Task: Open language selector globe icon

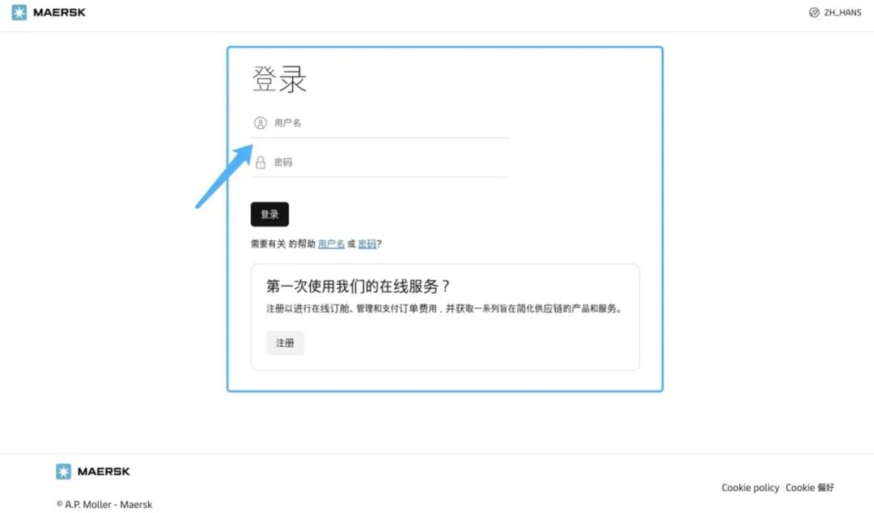Action: tap(814, 12)
